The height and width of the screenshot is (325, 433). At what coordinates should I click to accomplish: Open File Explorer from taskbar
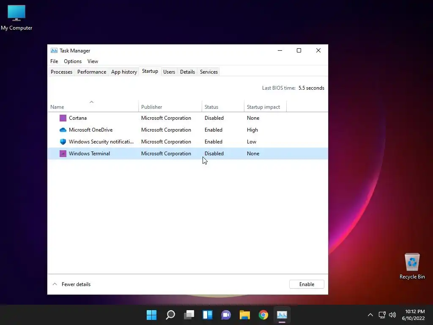[x=245, y=315]
